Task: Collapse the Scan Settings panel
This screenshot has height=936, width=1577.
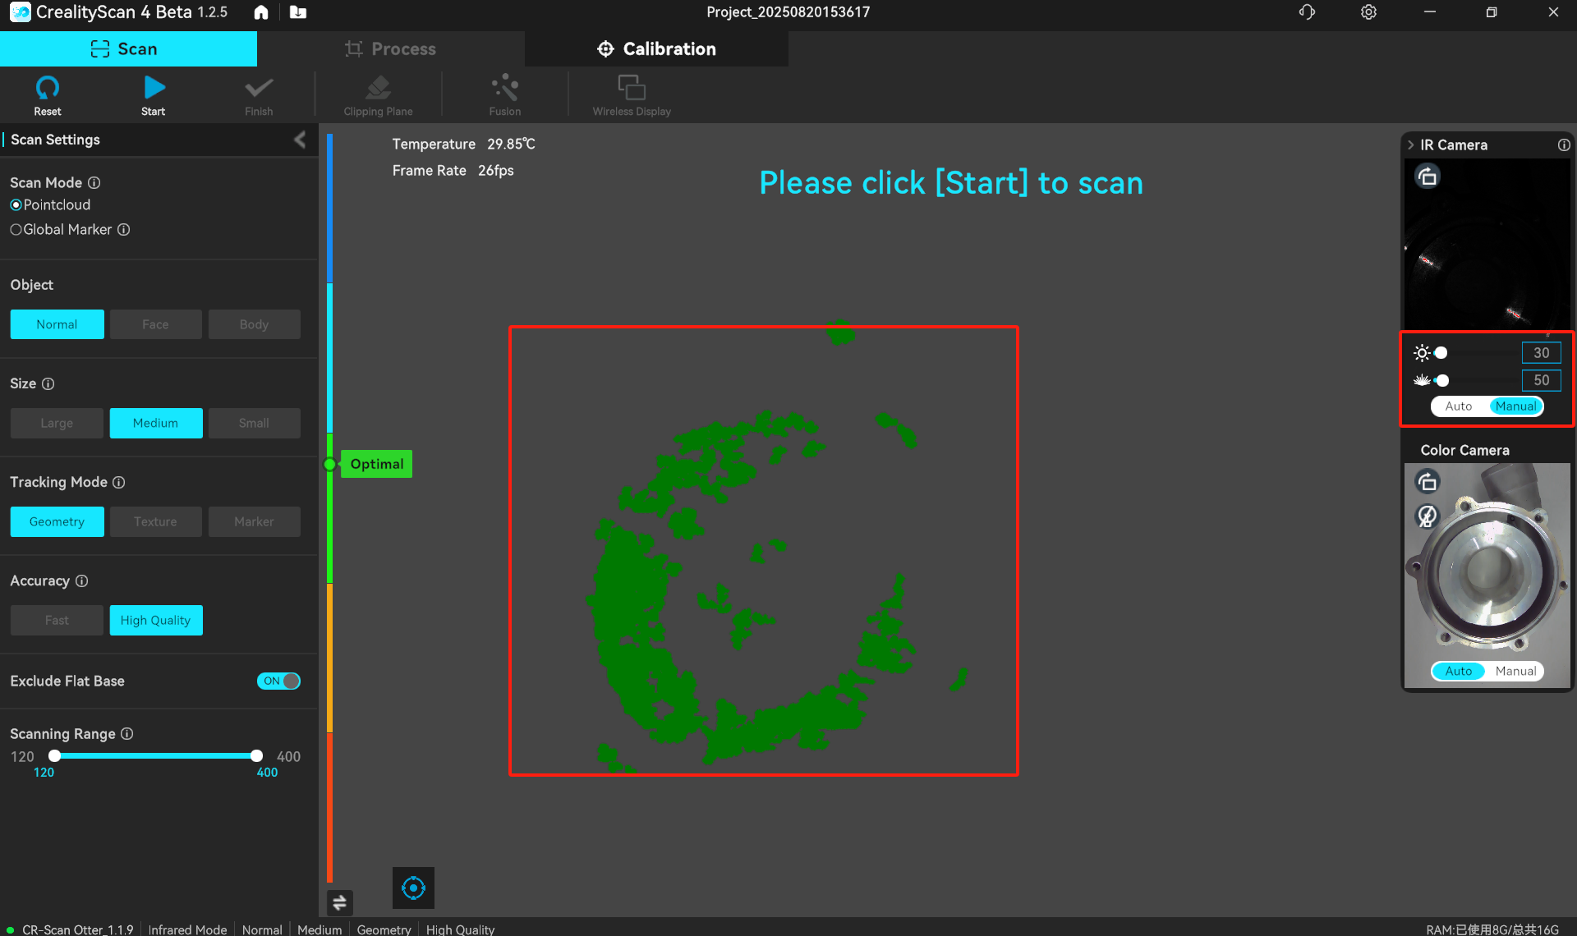Action: pyautogui.click(x=300, y=140)
